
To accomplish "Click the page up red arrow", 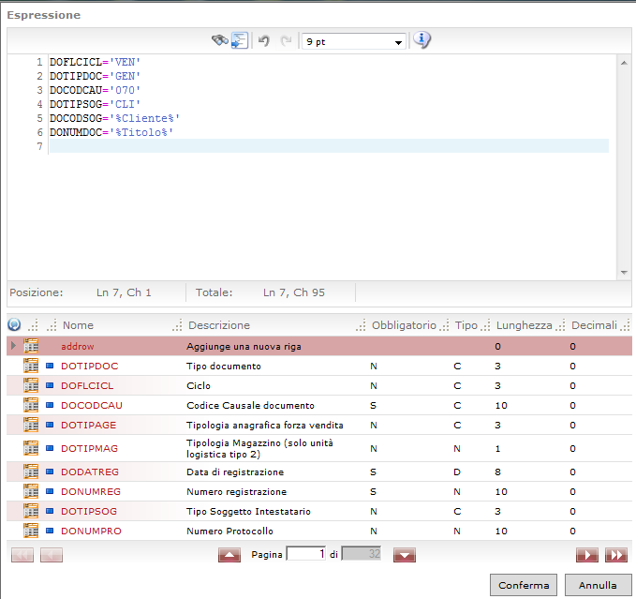I will point(229,555).
